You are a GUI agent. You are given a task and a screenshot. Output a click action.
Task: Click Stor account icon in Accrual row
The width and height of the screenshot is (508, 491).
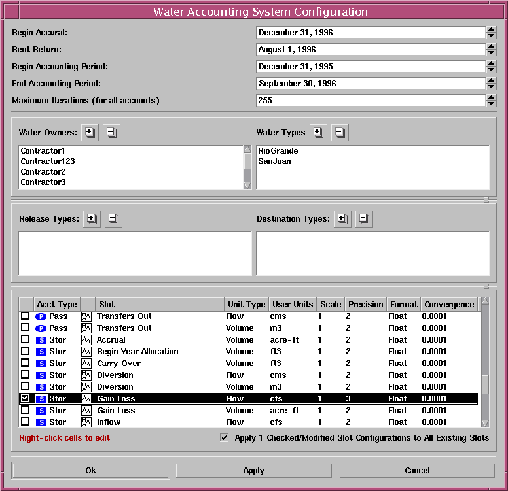41,340
